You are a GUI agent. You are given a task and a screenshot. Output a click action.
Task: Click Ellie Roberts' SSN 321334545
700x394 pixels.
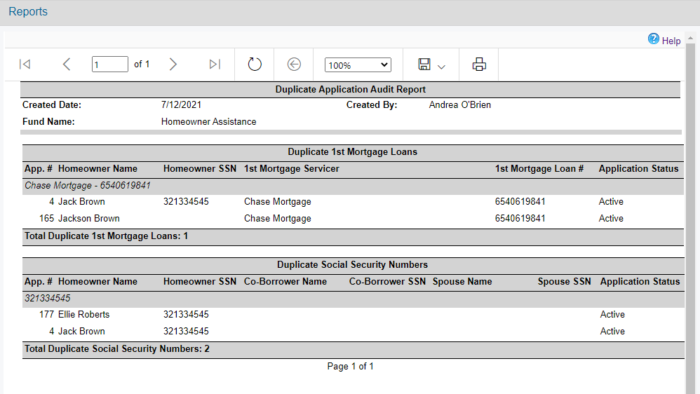click(186, 315)
